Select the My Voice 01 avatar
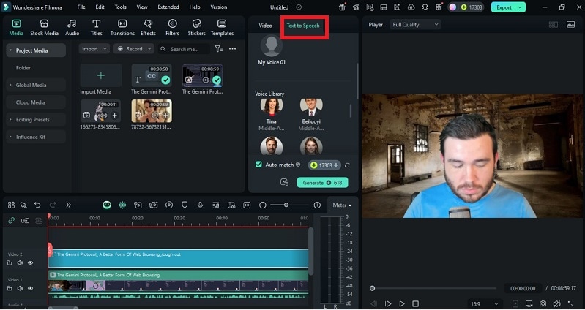The image size is (585, 310). coord(271,46)
